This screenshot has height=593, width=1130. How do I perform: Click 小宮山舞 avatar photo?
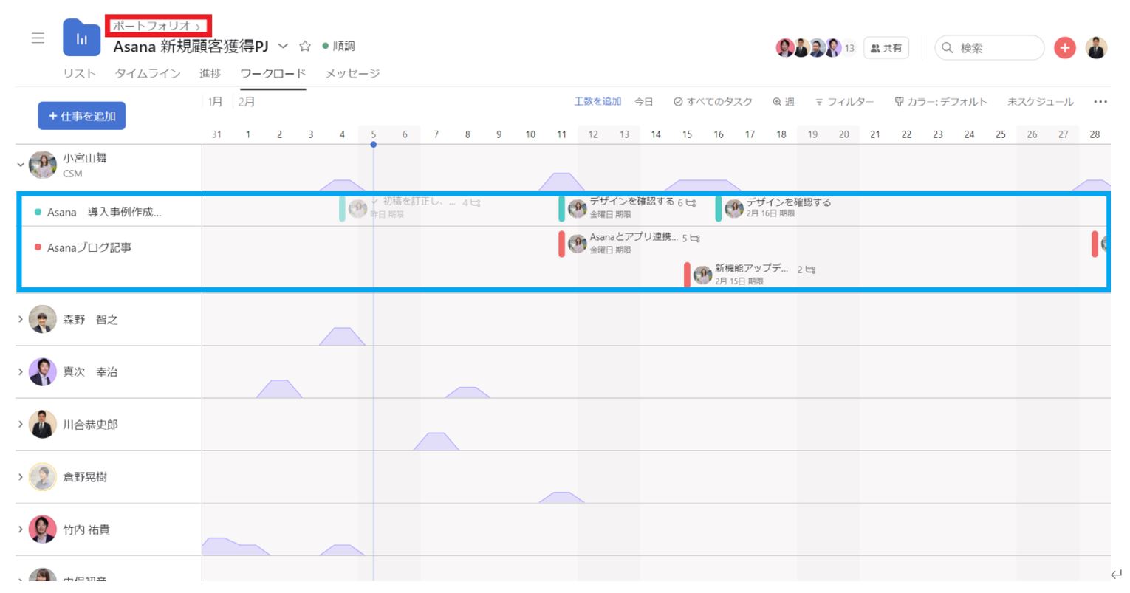pyautogui.click(x=43, y=165)
